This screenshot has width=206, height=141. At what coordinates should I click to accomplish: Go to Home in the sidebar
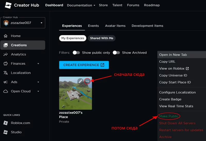(23, 36)
